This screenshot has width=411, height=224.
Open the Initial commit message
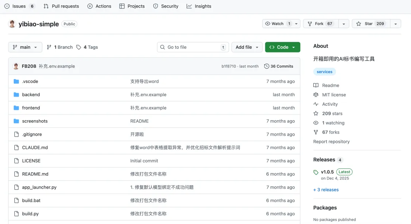144,161
